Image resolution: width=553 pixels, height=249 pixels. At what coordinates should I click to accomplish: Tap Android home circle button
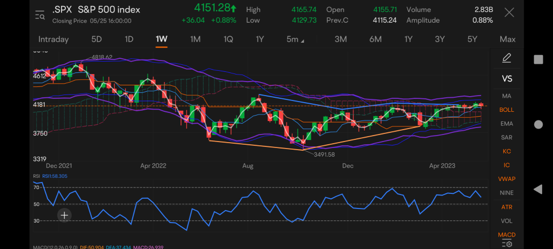click(538, 124)
